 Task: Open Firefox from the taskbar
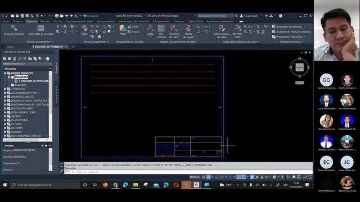coord(105,185)
